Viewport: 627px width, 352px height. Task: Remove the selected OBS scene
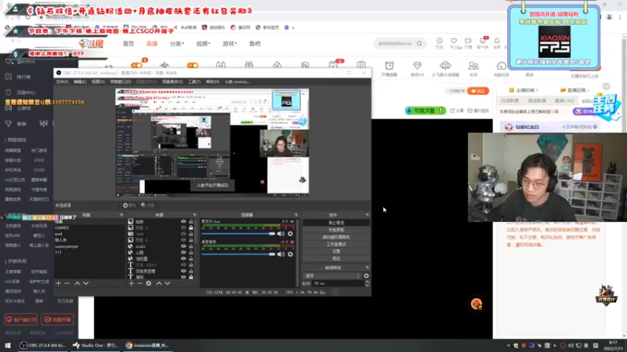(x=67, y=283)
